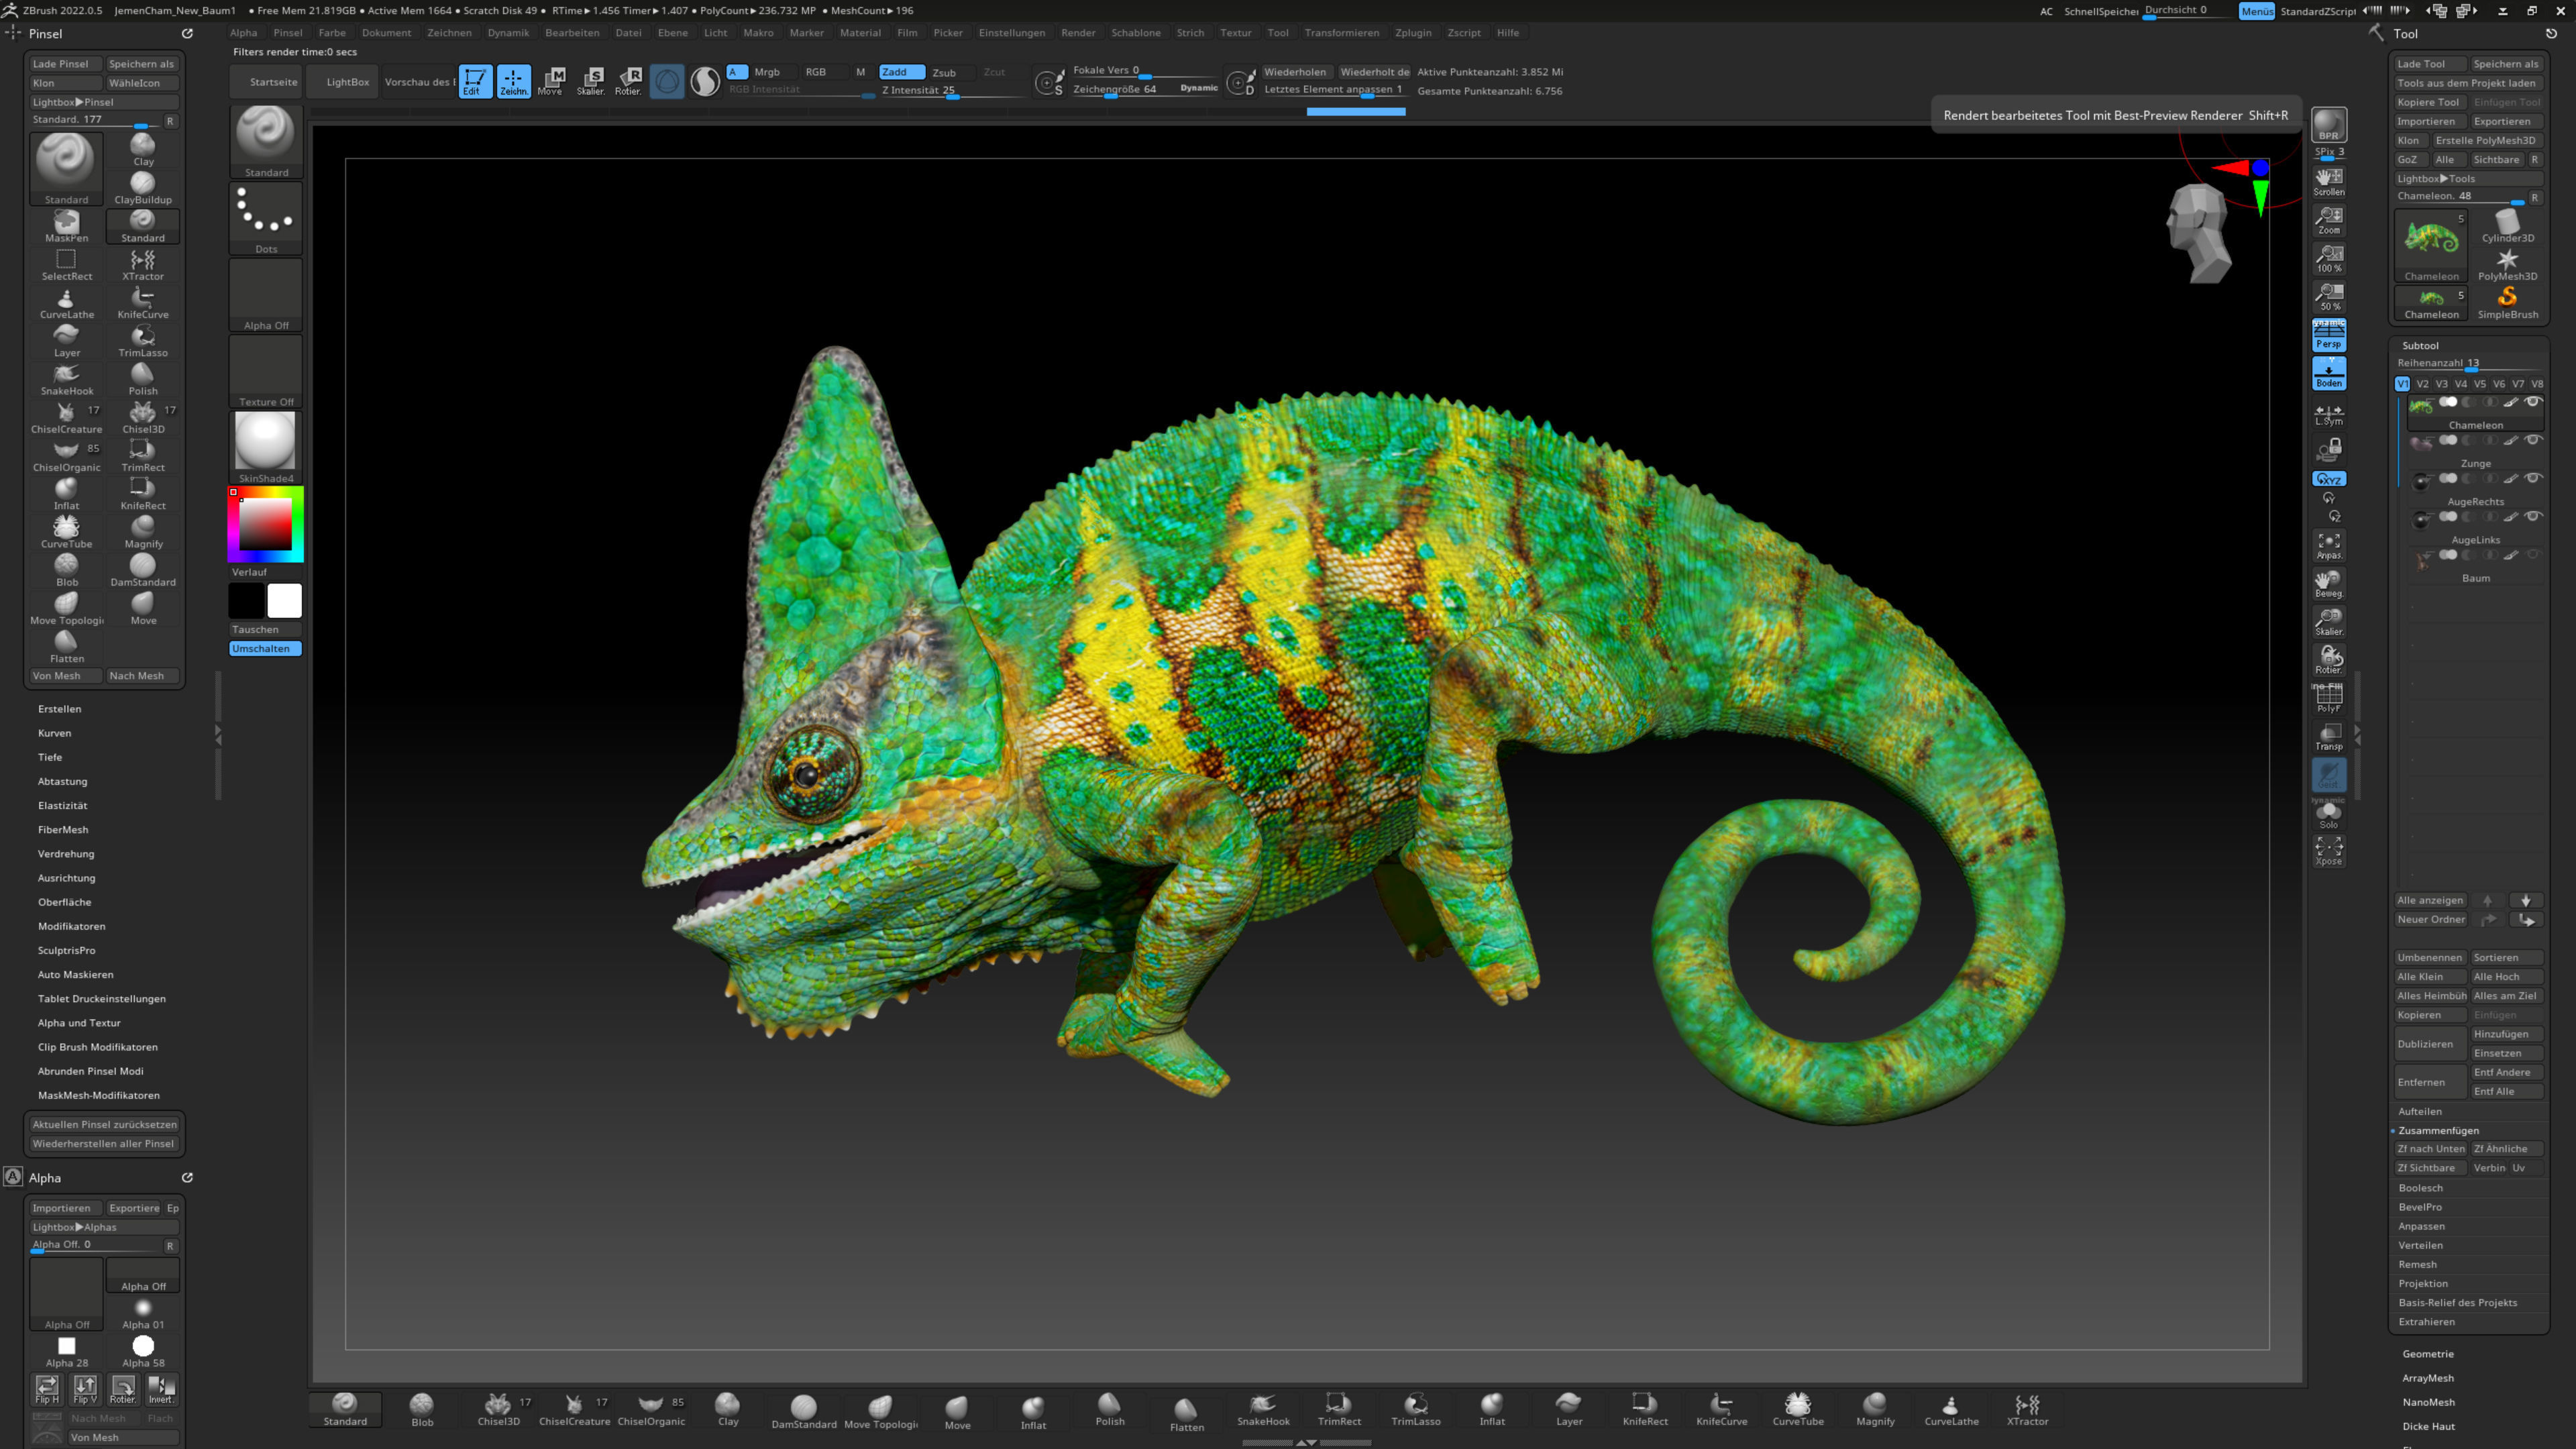Toggle Edit mode
This screenshot has height=1449, width=2576.
(x=475, y=81)
